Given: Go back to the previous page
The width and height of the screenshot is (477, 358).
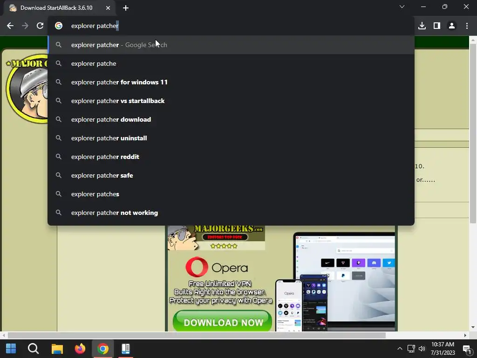Looking at the screenshot, I should point(10,26).
